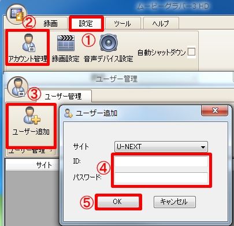Open 音声デバイス設定 speaker settings
234x226 pixels.
point(109,49)
